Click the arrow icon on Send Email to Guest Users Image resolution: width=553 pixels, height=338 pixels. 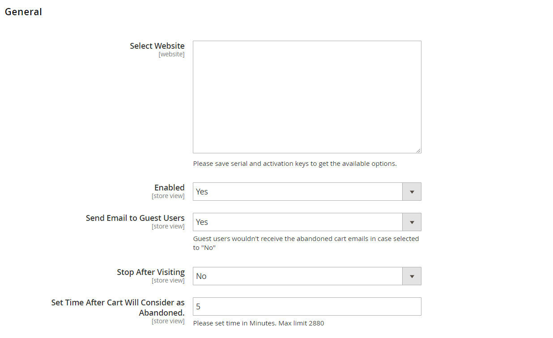(x=412, y=222)
